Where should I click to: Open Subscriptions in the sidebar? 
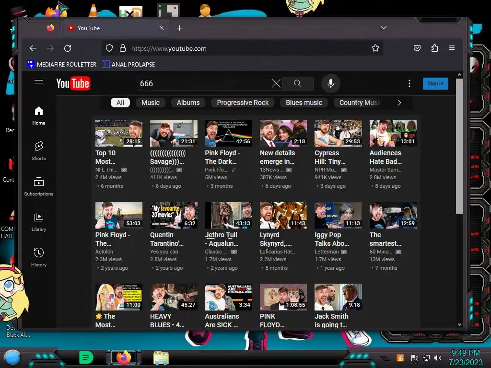[x=39, y=186]
